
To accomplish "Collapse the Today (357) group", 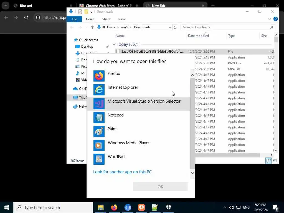I will 114,44.
